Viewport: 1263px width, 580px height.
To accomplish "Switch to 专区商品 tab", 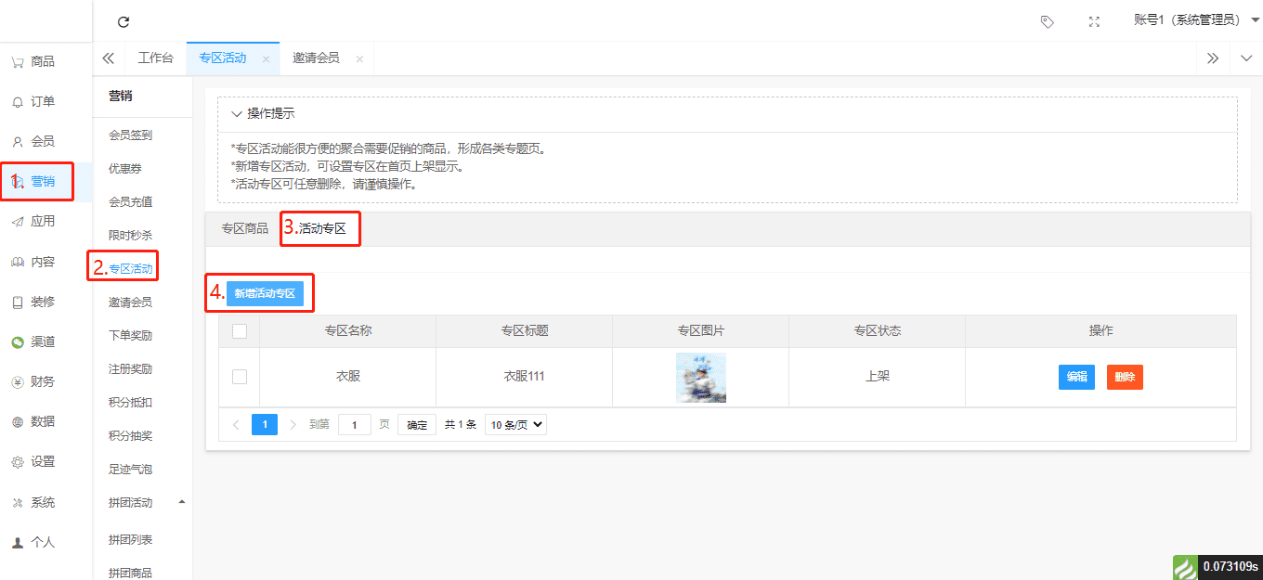I will click(244, 228).
